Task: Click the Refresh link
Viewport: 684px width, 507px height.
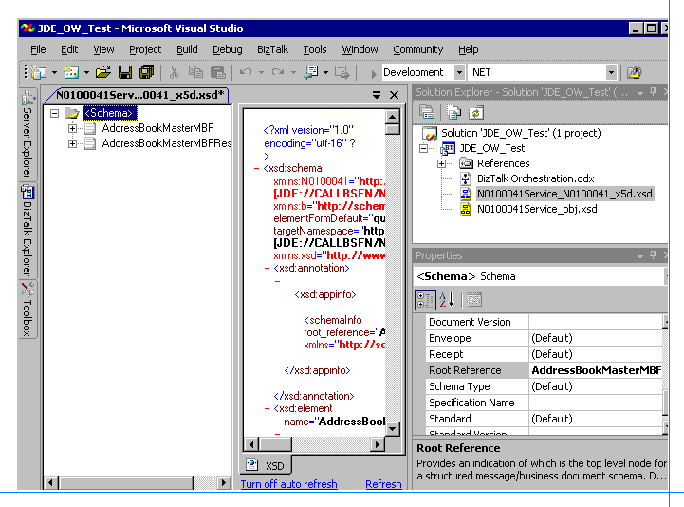Action: tap(383, 484)
